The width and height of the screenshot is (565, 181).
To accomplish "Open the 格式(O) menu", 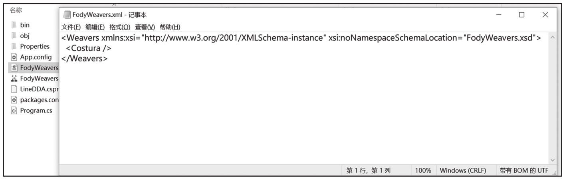I will tap(120, 27).
